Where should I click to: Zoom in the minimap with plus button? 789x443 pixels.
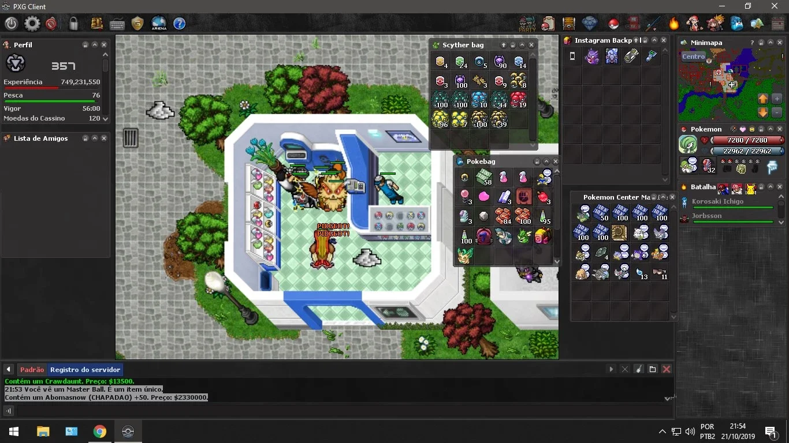(776, 99)
